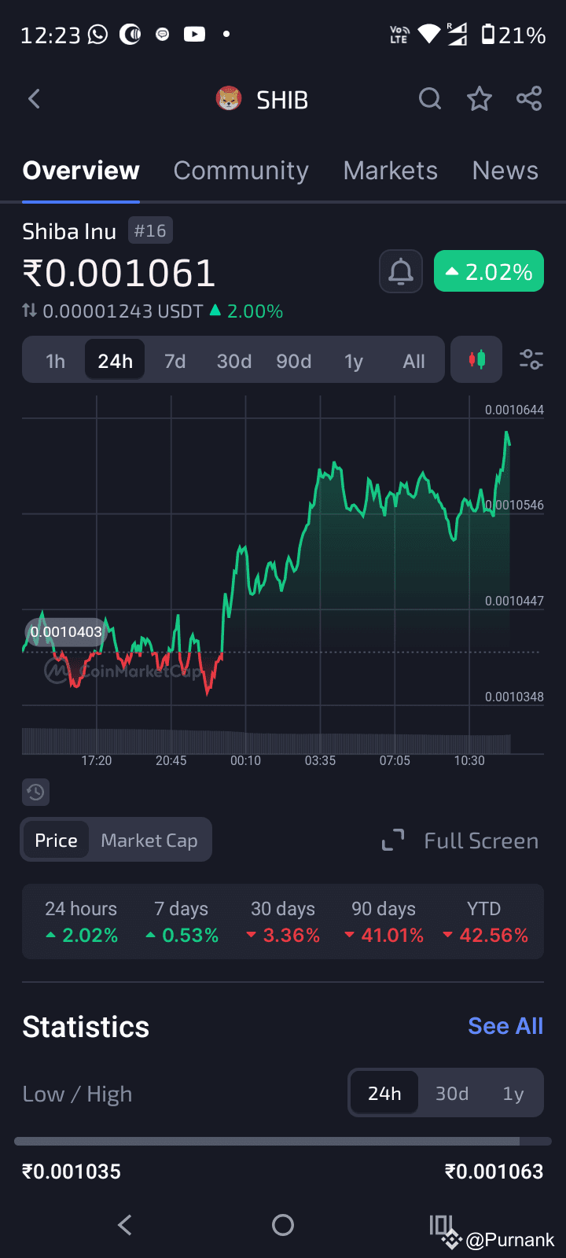
Task: Switch to the Community tab
Action: (x=241, y=171)
